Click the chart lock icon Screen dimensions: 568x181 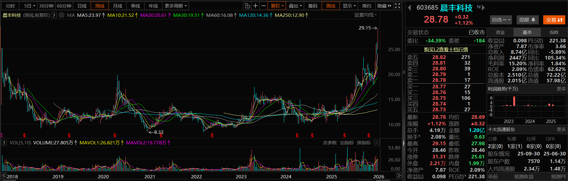(247, 6)
